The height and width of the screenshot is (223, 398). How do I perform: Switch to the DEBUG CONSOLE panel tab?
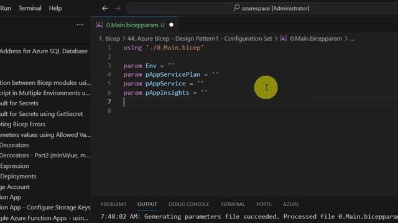click(189, 204)
